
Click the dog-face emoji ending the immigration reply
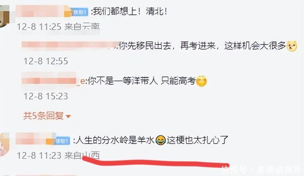click(x=292, y=46)
